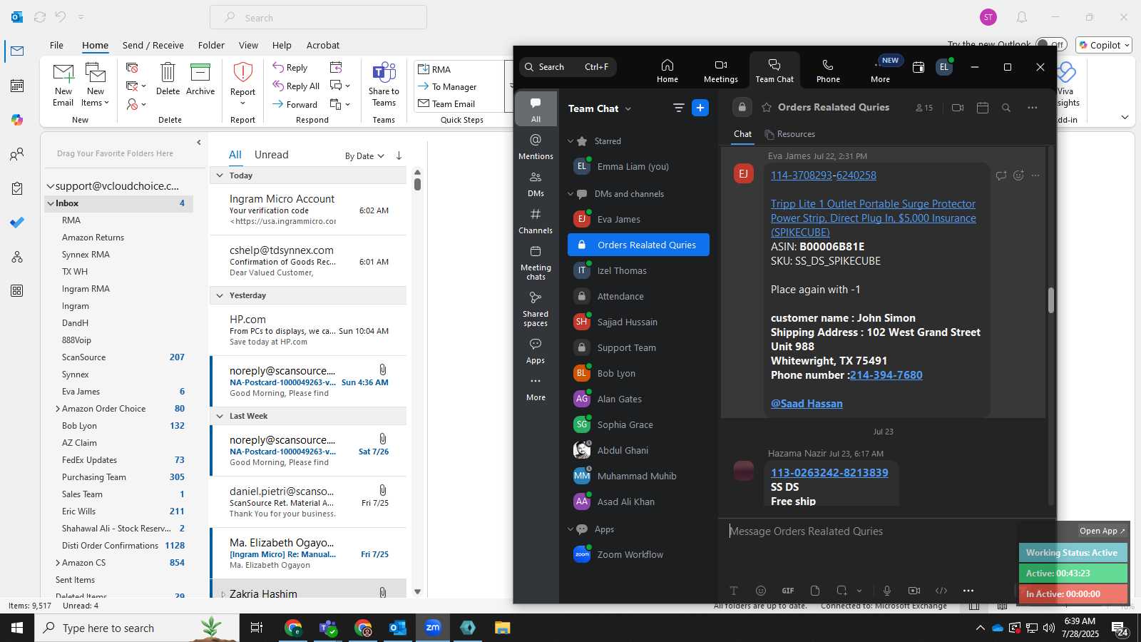Open Outlook File menu

click(56, 45)
